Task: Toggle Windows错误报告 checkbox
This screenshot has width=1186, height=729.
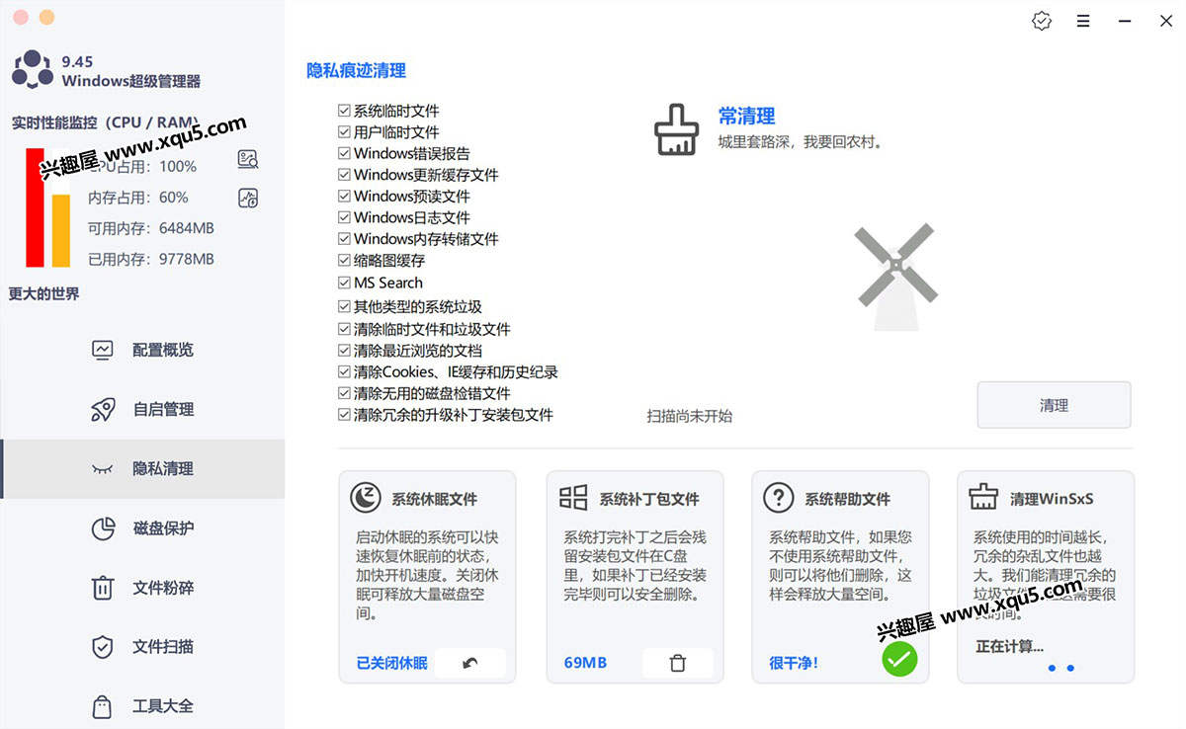Action: pyautogui.click(x=345, y=153)
